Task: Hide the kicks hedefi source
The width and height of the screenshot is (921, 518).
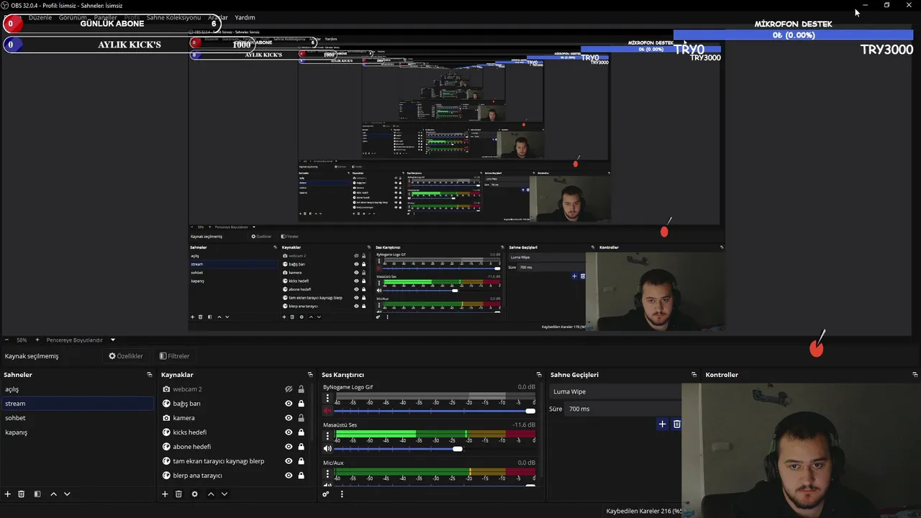Action: click(289, 432)
